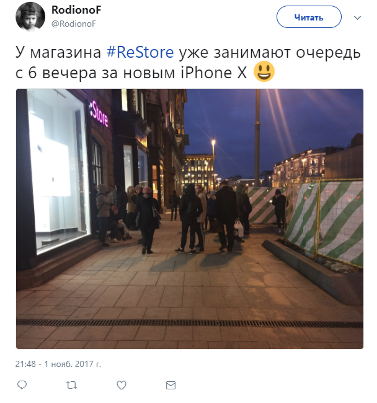The width and height of the screenshot is (377, 403).
Task: Open the #ReStore hashtag link
Action: 140,52
